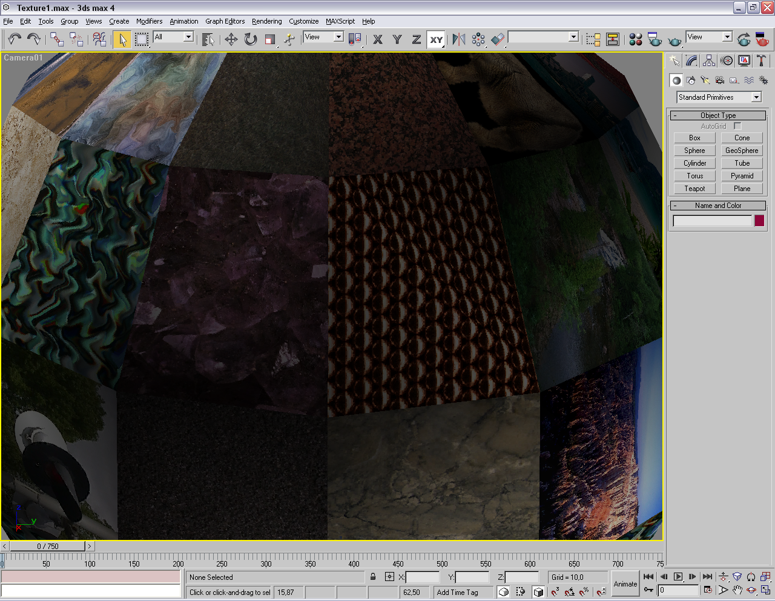Open the Modifiers menu
Viewport: 775px width, 601px height.
[149, 21]
